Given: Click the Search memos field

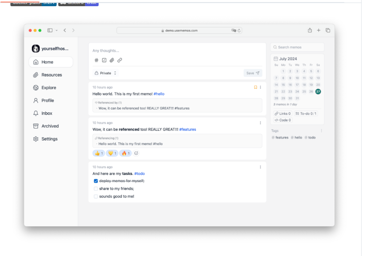Looking at the screenshot, I should (297, 47).
